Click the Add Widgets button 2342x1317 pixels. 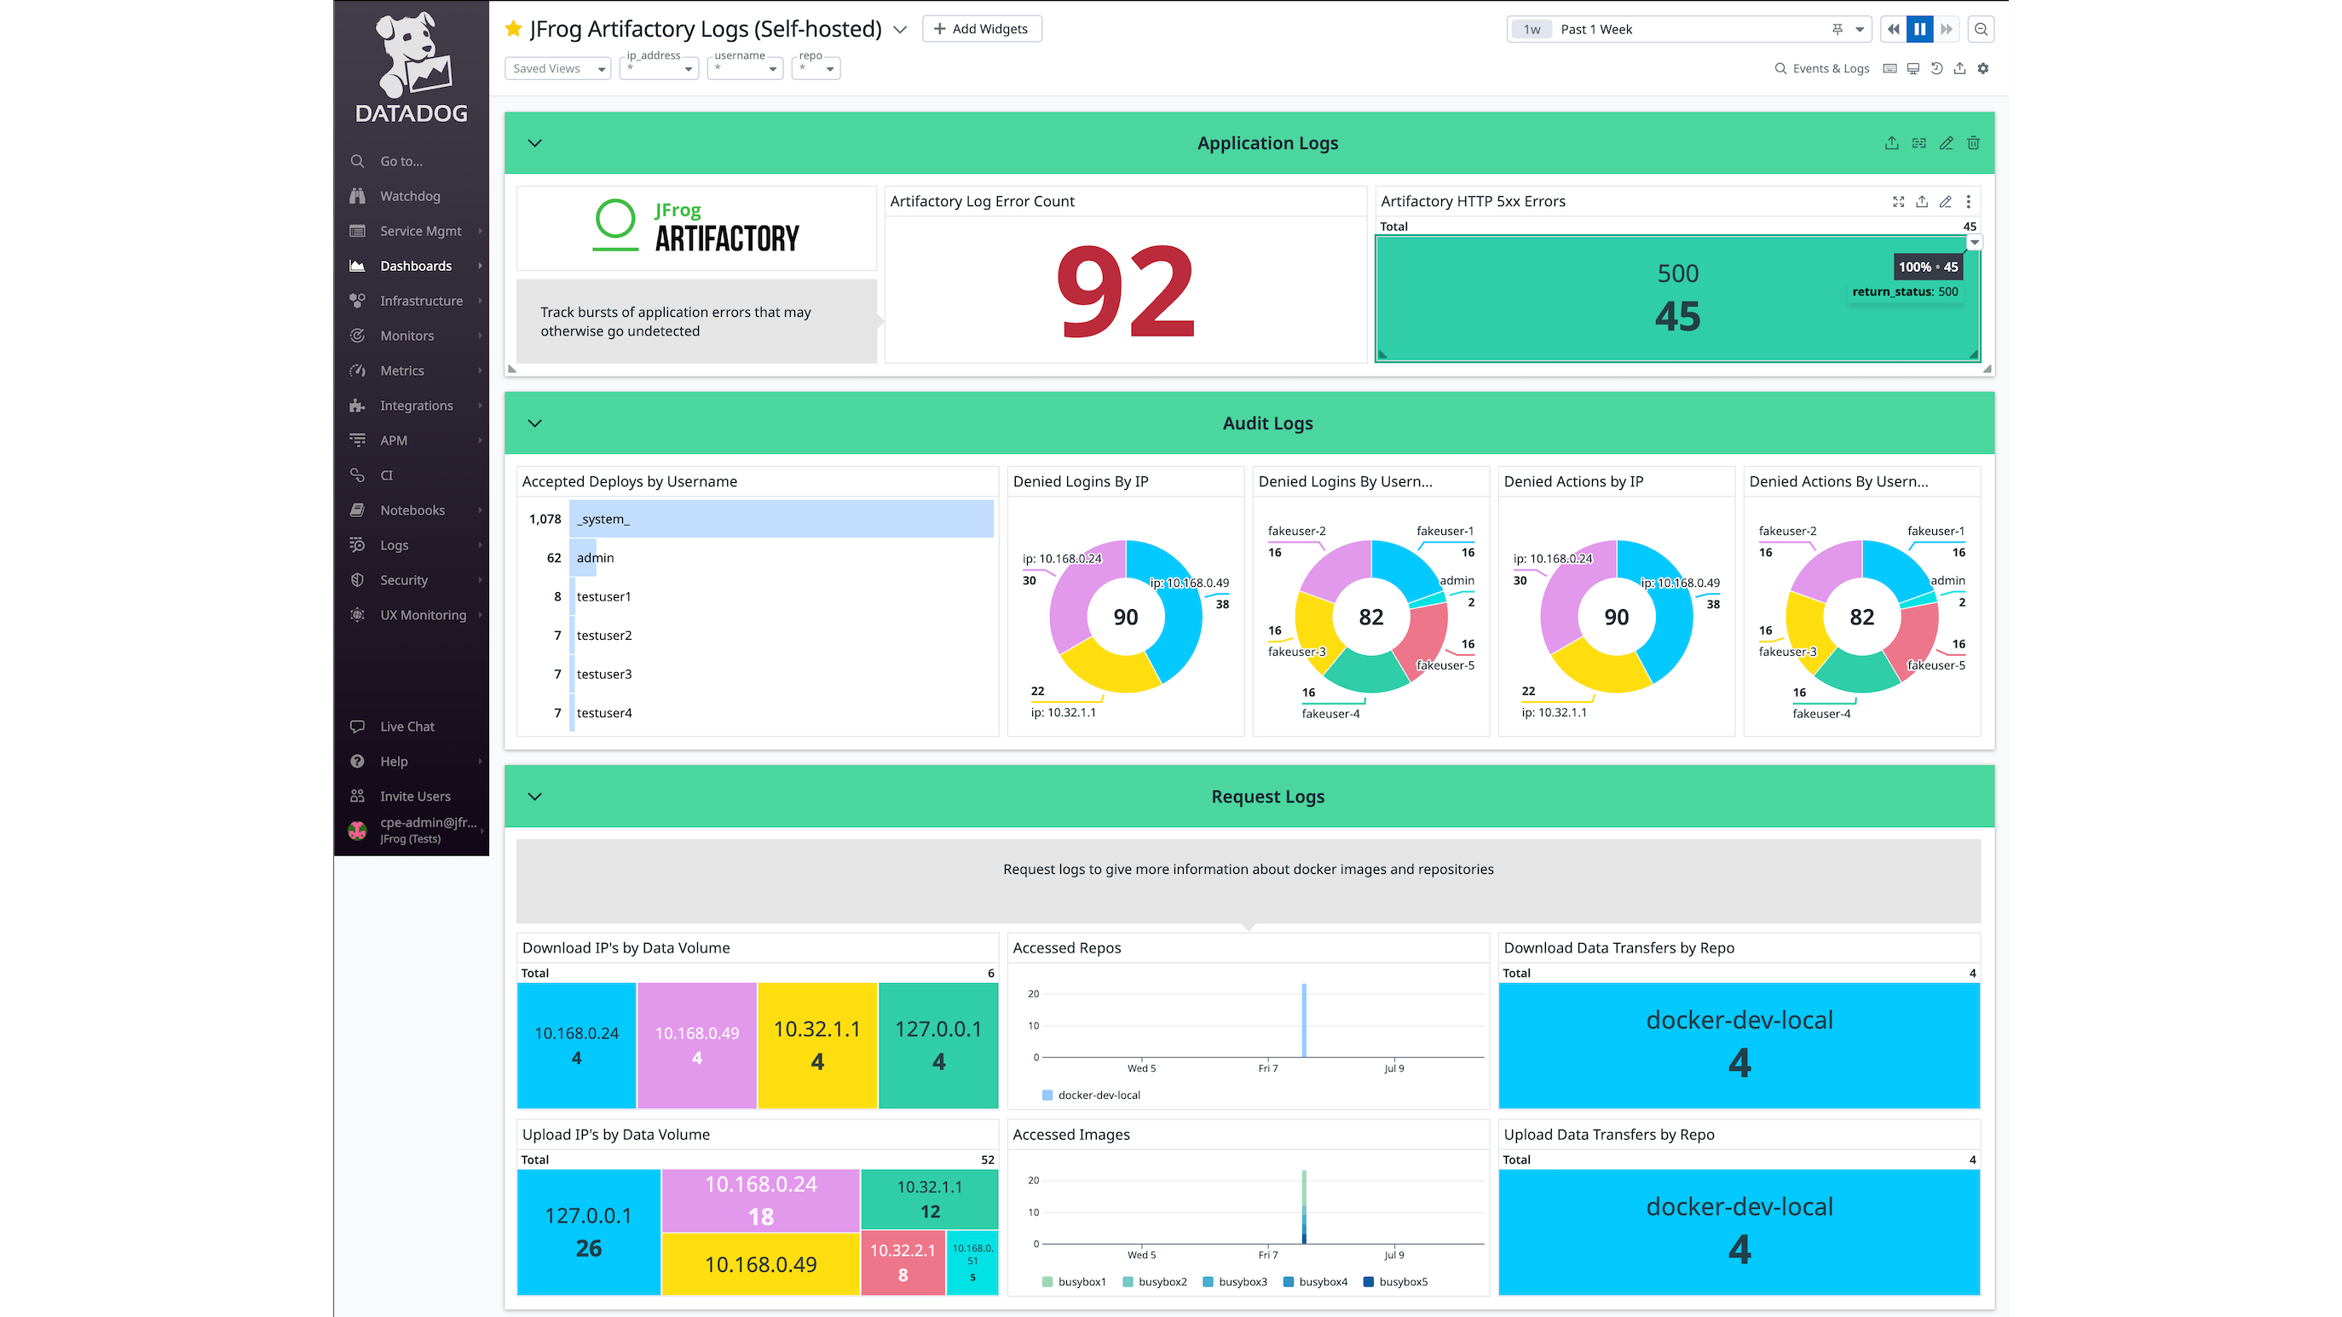click(x=982, y=29)
